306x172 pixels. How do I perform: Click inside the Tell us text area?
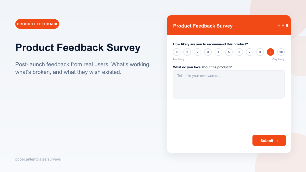click(229, 84)
